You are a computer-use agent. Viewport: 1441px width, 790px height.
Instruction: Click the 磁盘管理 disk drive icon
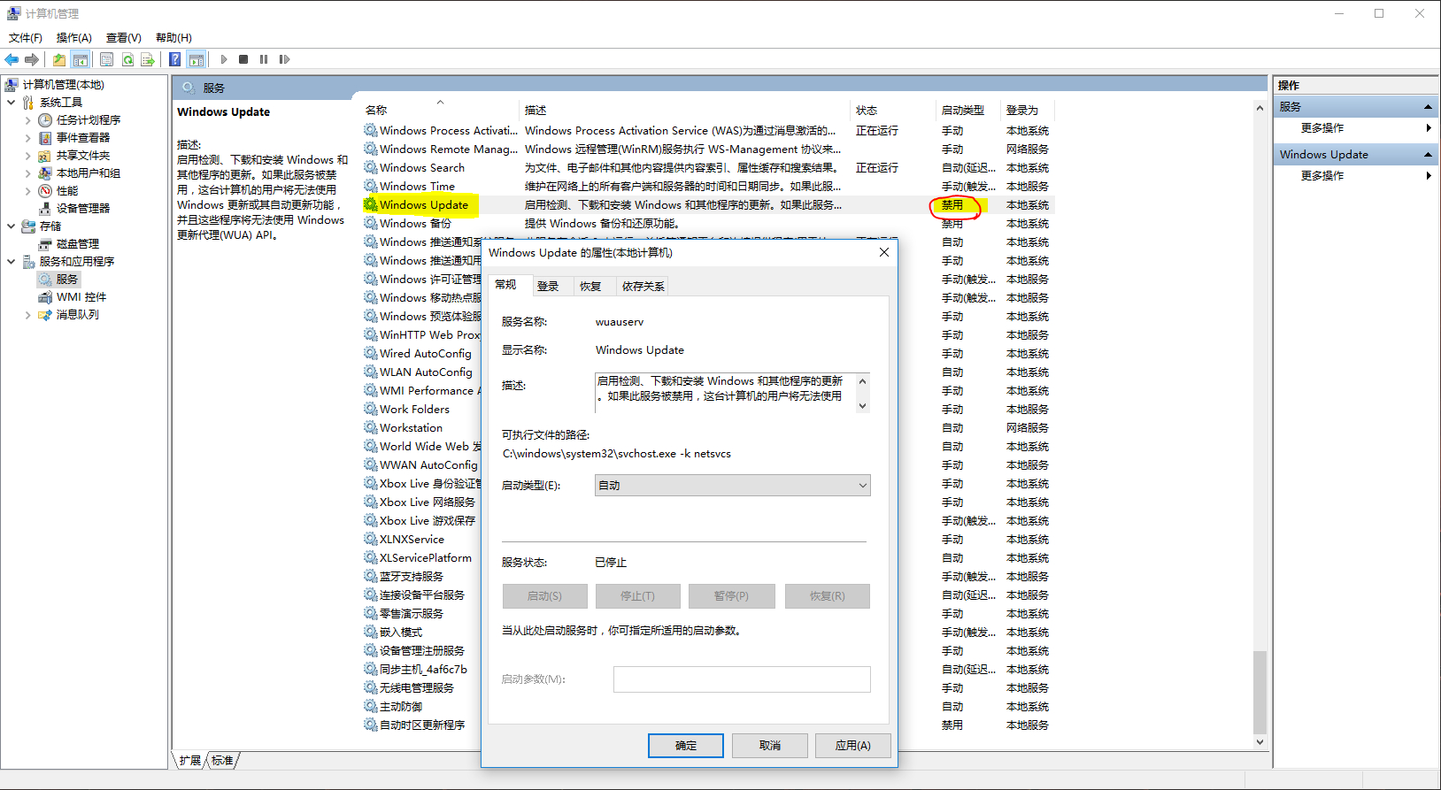pyautogui.click(x=45, y=244)
